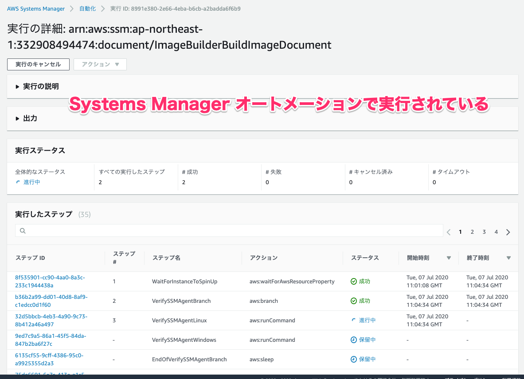Click the ステップ ID column header
This screenshot has width=524, height=379.
tap(30, 258)
